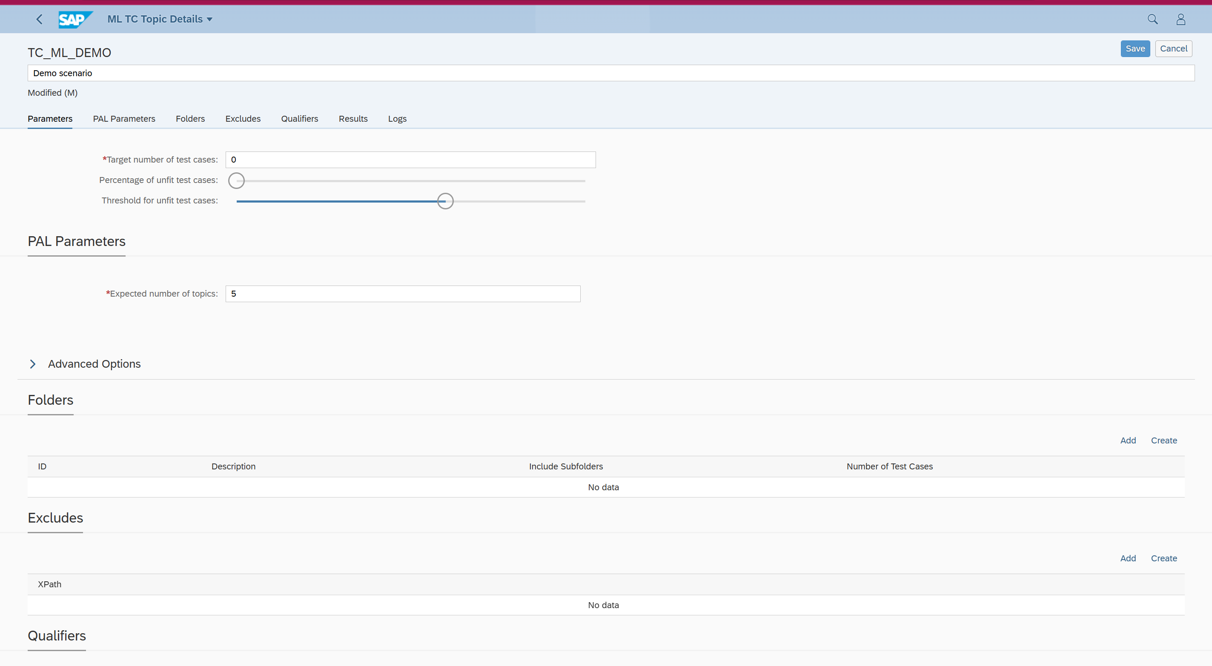Click the Excludes section heading
The height and width of the screenshot is (666, 1212).
pyautogui.click(x=55, y=518)
